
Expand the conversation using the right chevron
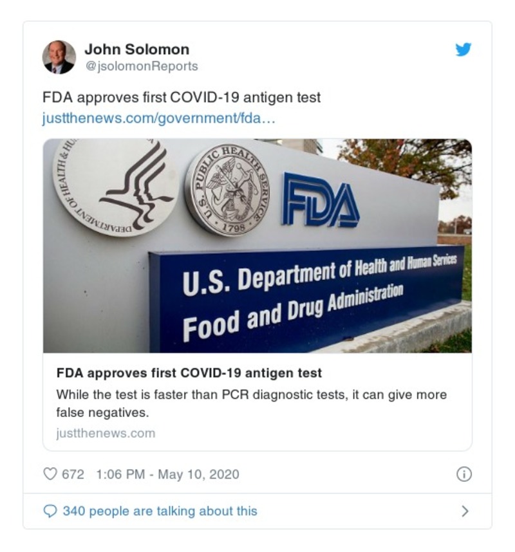(465, 511)
